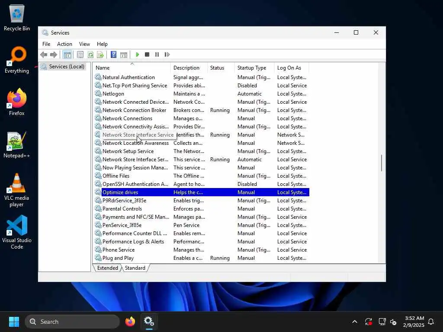Select P9RdrService_3f85e row
Viewport: 443px width, 332px height.
pos(202,200)
